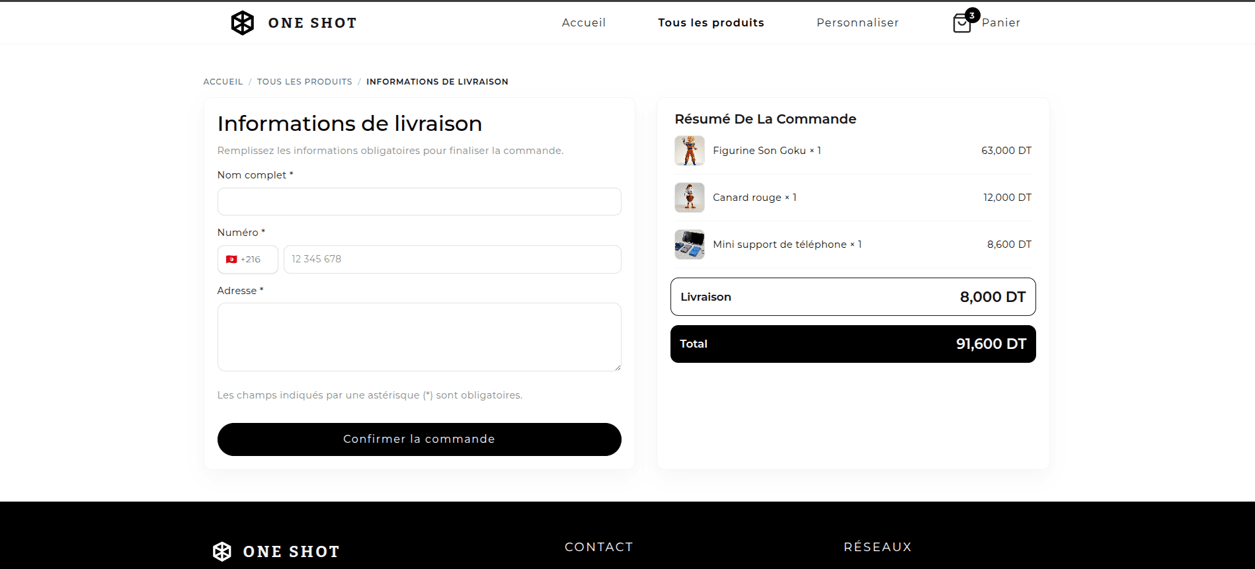Open the shopping cart bag icon

click(x=961, y=24)
